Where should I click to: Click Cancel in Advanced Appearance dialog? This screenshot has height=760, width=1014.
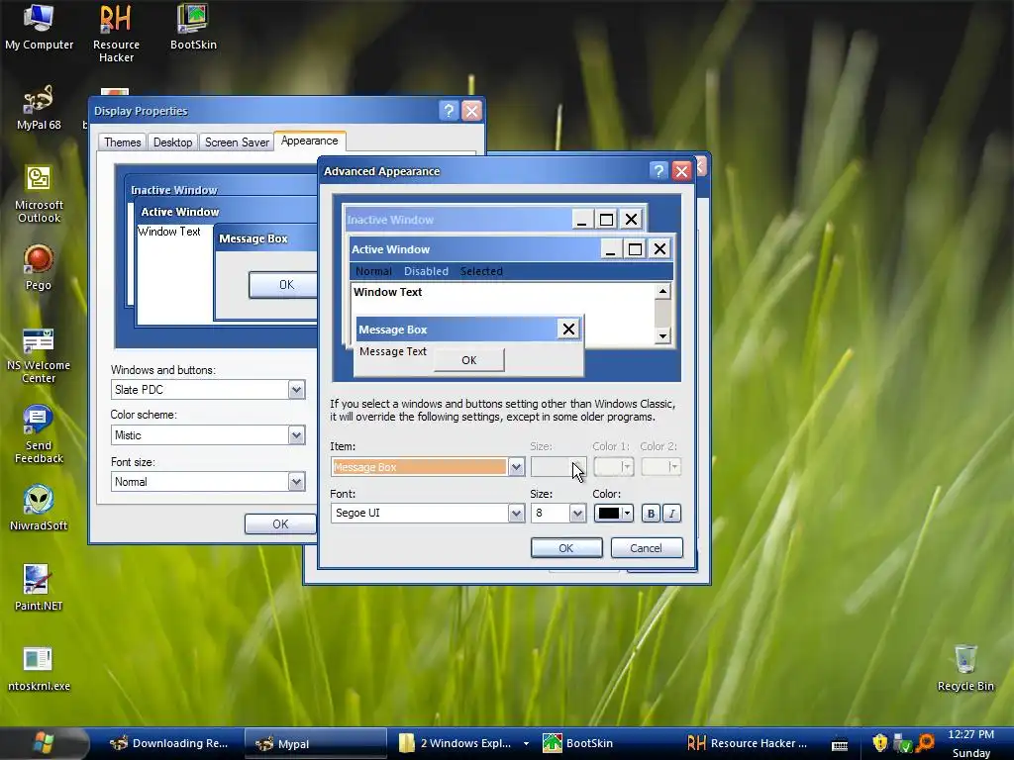tap(646, 548)
